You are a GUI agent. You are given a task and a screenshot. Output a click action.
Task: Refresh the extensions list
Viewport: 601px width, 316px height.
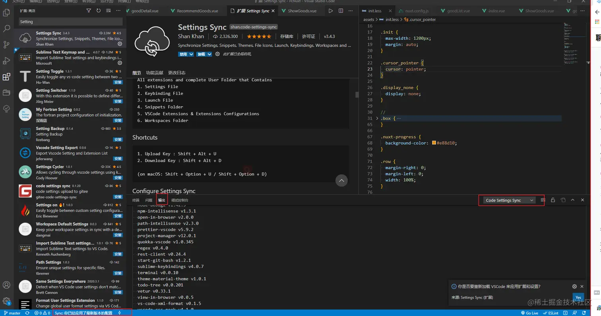[99, 11]
